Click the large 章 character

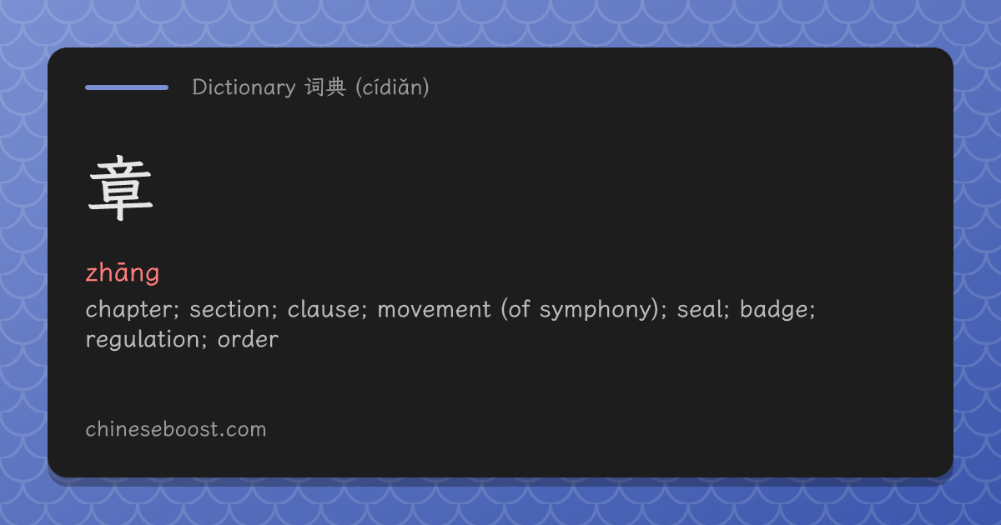[121, 191]
